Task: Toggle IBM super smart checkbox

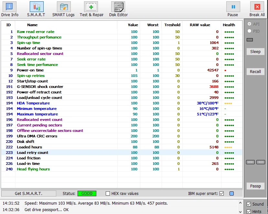Action: point(221,194)
